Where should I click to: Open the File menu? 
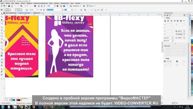[2, 3]
